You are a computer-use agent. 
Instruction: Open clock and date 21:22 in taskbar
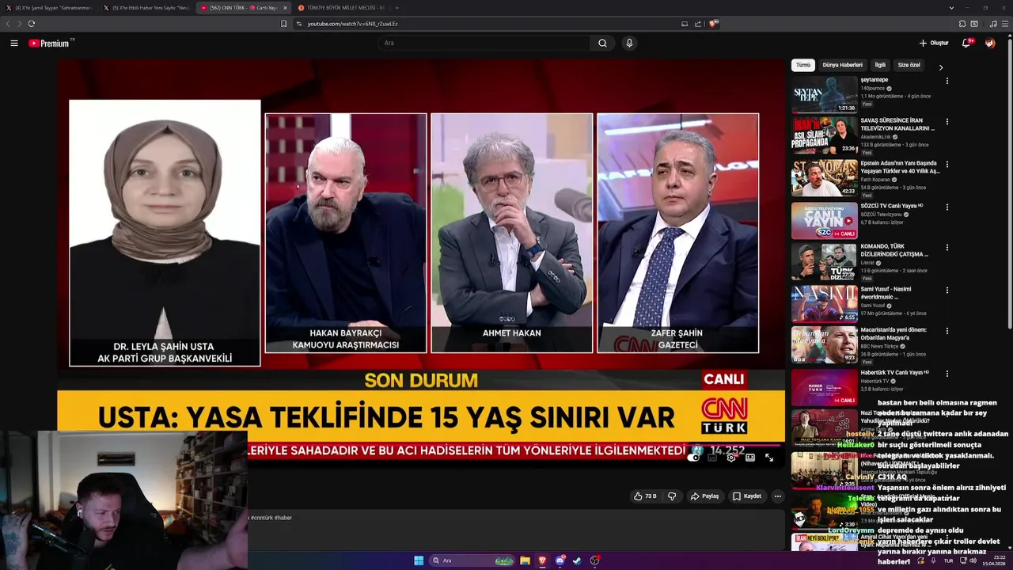[993, 560]
